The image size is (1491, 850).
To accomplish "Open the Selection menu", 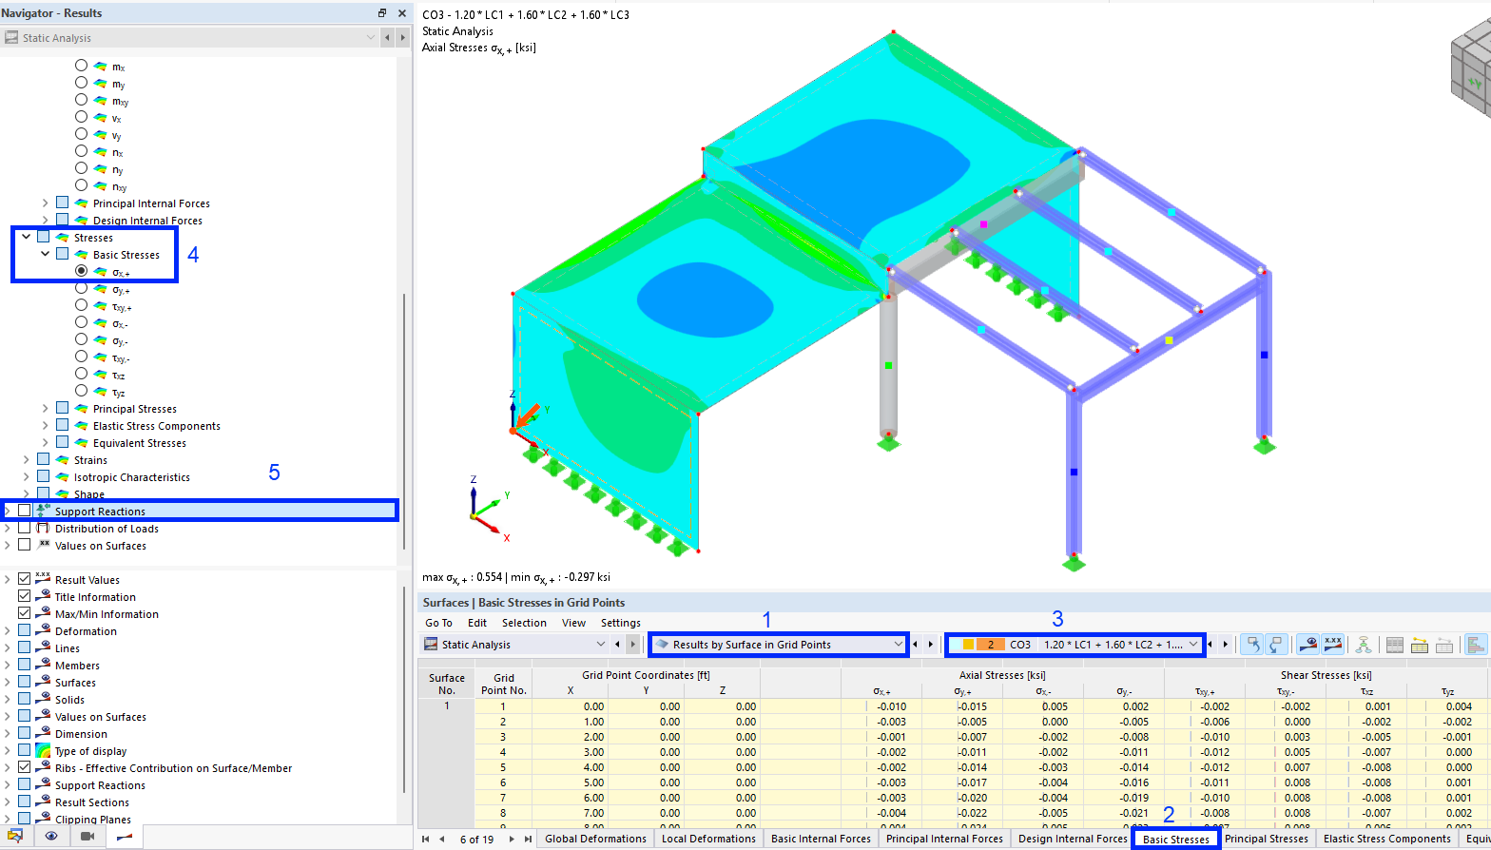I will click(x=524, y=623).
